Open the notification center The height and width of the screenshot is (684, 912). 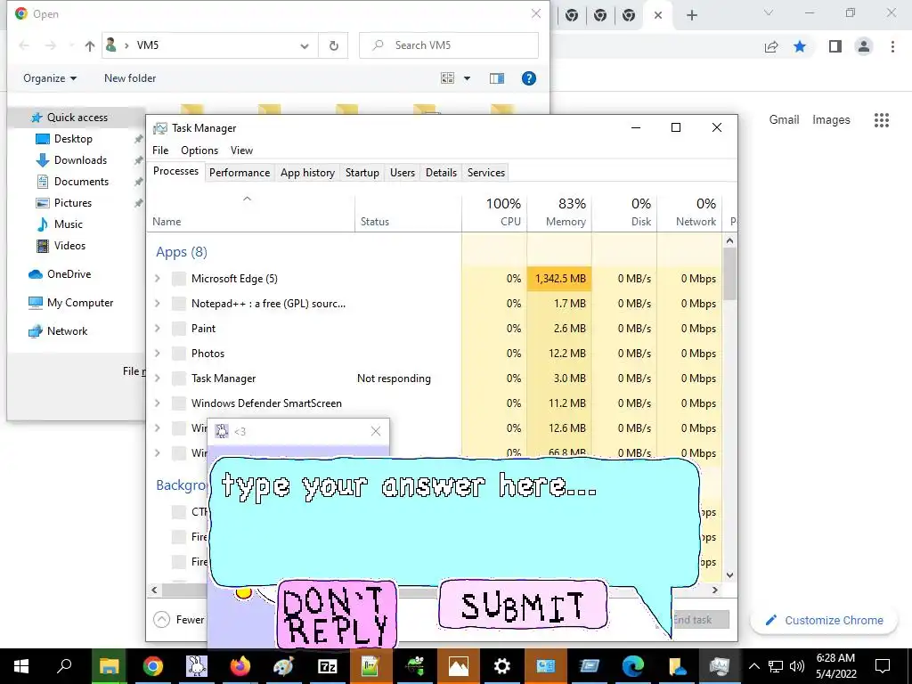pyautogui.click(x=883, y=666)
